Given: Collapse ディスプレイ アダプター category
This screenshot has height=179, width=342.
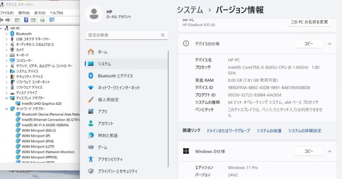Looking at the screenshot, I should coord(6,98).
